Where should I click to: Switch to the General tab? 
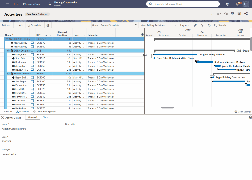click(x=33, y=117)
